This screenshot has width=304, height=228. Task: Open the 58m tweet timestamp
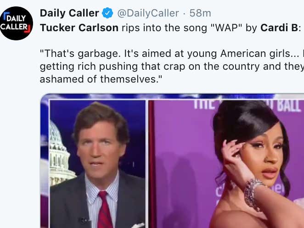point(200,13)
